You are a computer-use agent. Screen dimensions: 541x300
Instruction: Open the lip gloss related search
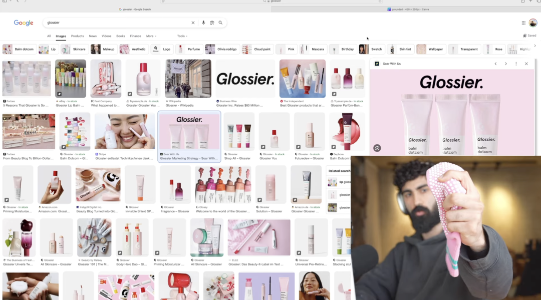[x=339, y=182]
